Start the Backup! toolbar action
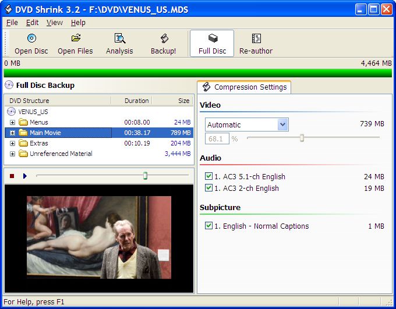Screen dimensions: 396x309 (x=164, y=44)
